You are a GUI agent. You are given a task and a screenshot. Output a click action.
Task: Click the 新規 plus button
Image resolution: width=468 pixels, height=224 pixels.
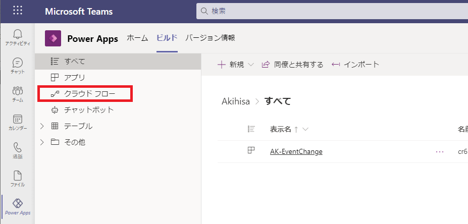(231, 65)
